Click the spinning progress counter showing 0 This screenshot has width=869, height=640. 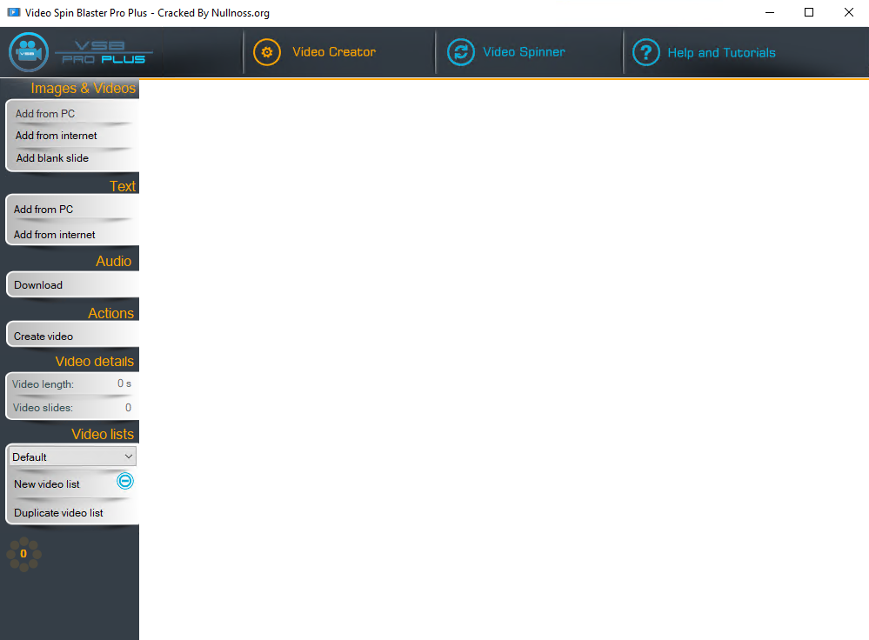click(x=23, y=554)
